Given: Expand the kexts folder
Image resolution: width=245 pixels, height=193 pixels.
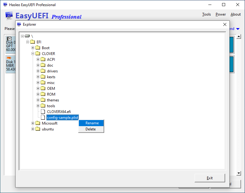Looking at the screenshot, I should click(38, 77).
